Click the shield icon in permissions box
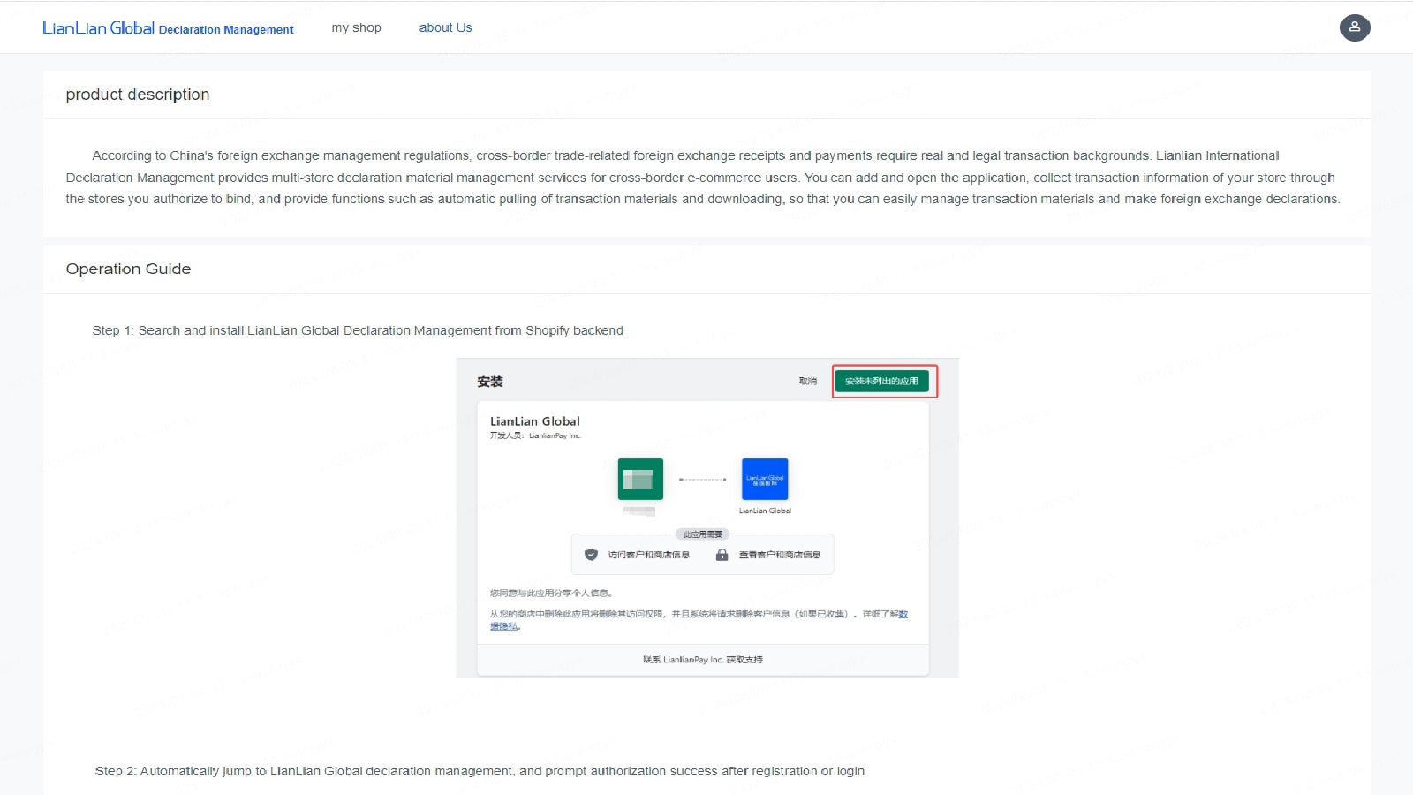Viewport: 1413px width, 795px height. [591, 555]
